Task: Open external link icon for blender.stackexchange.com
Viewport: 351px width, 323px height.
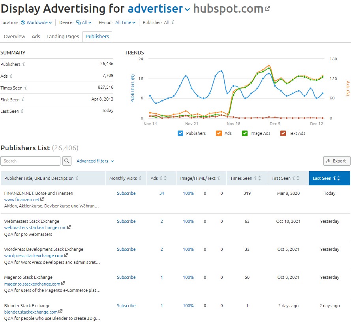Action: [x=60, y=311]
